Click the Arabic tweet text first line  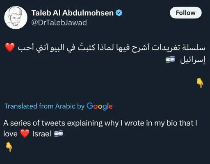click(x=112, y=48)
